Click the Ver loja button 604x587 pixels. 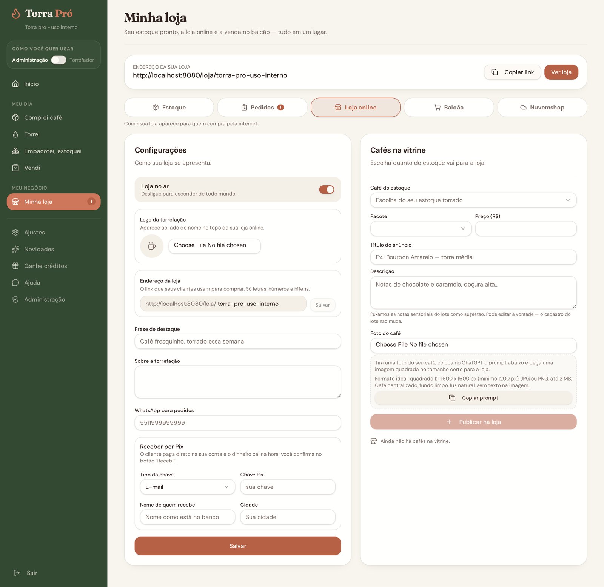tap(561, 72)
